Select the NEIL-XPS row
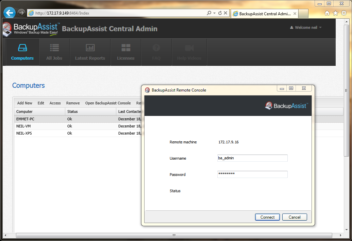Image resolution: width=352 pixels, height=241 pixels. pyautogui.click(x=78, y=133)
